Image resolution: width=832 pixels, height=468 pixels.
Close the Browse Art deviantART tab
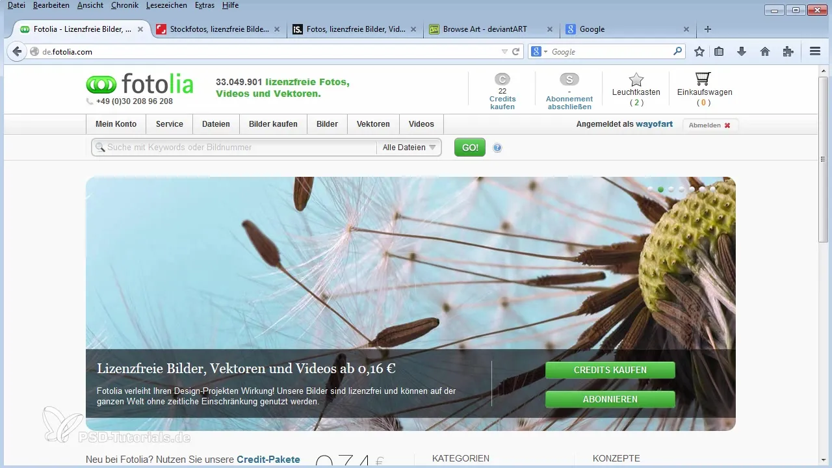point(550,29)
